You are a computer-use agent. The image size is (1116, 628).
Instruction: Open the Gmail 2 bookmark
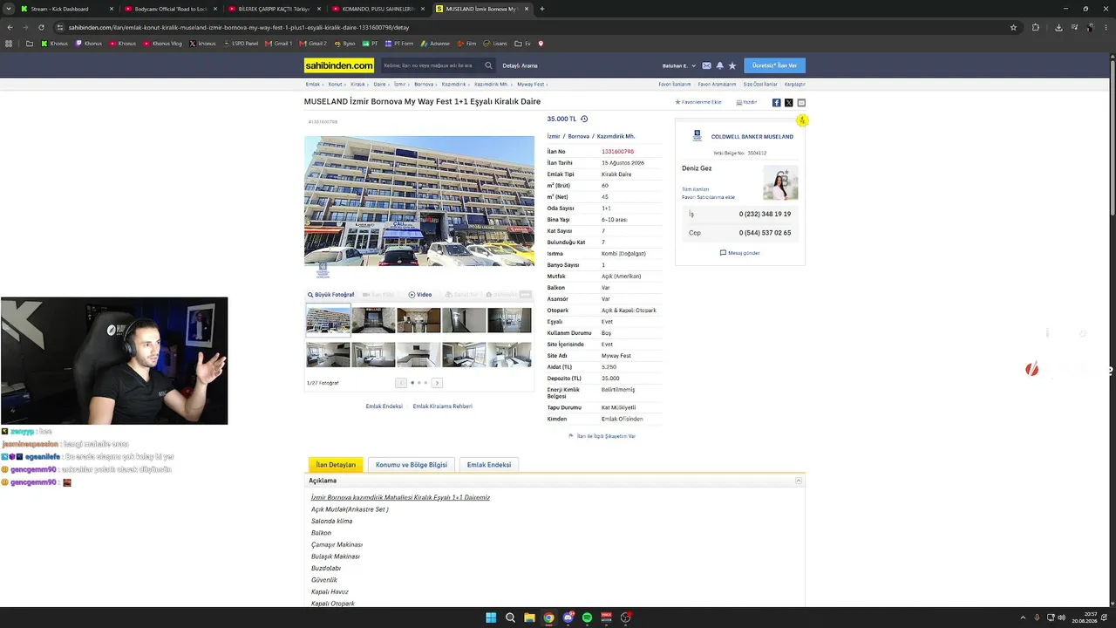[x=314, y=44]
